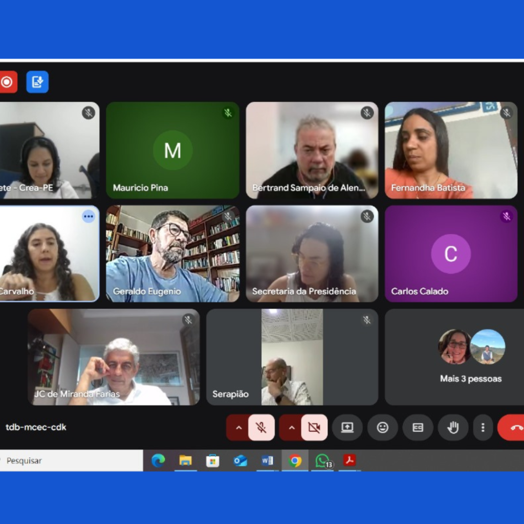Image resolution: width=524 pixels, height=524 pixels.
Task: Click the tdb-mcec-cdk meeting code
Action: click(x=36, y=427)
